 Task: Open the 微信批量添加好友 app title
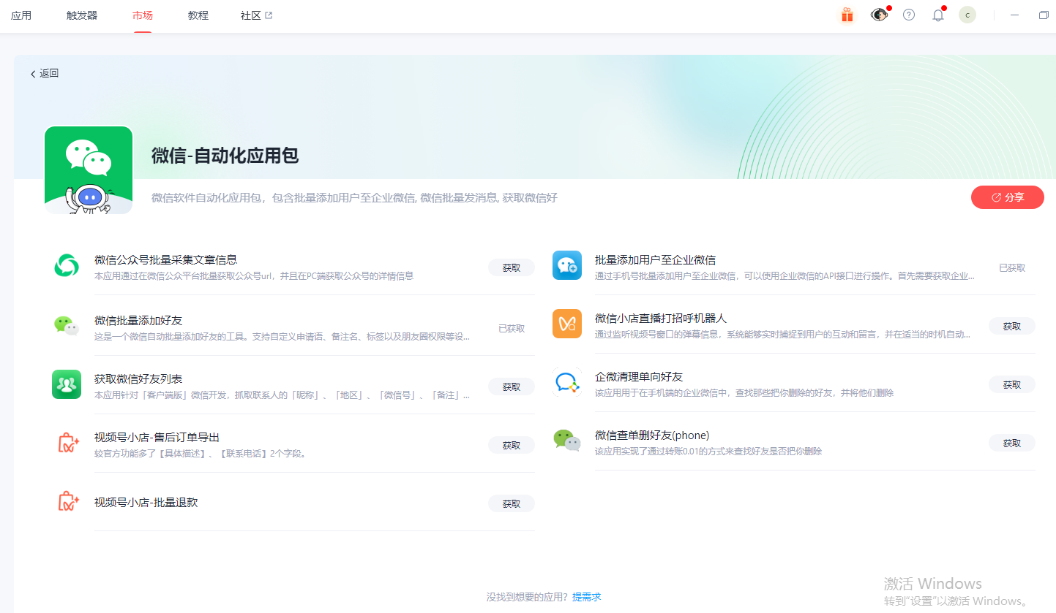click(138, 320)
